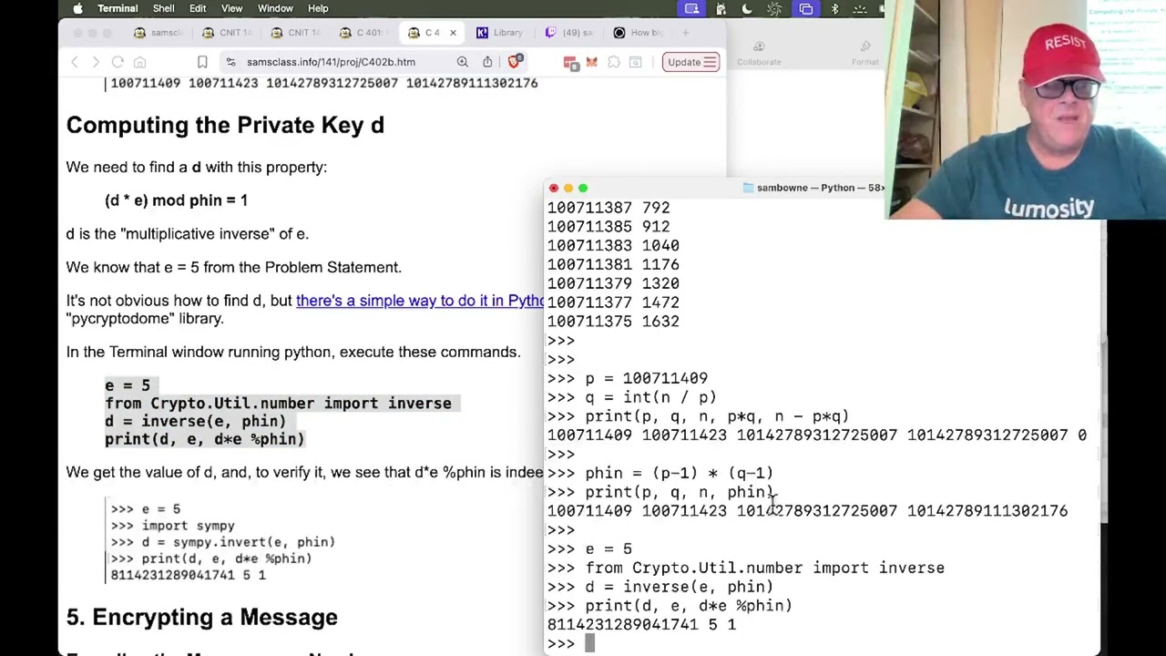Close the Python terminal window

coord(554,188)
